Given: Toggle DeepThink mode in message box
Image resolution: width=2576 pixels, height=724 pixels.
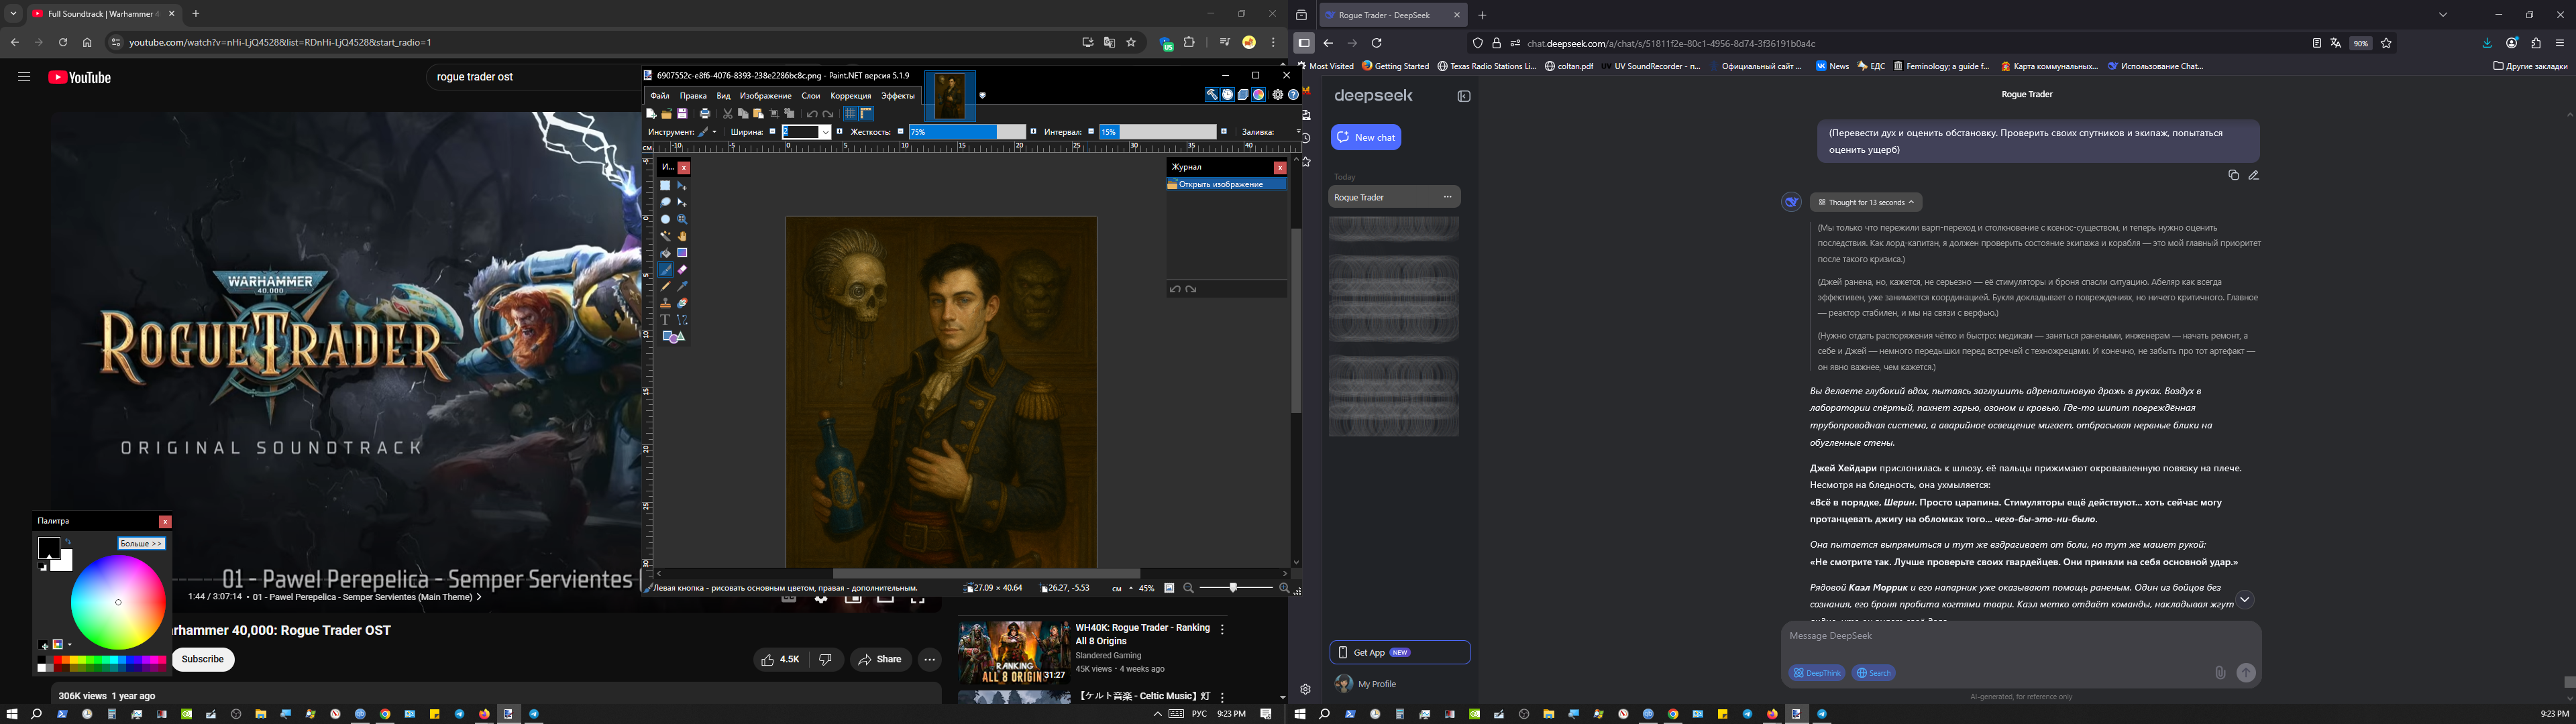Looking at the screenshot, I should point(1817,673).
